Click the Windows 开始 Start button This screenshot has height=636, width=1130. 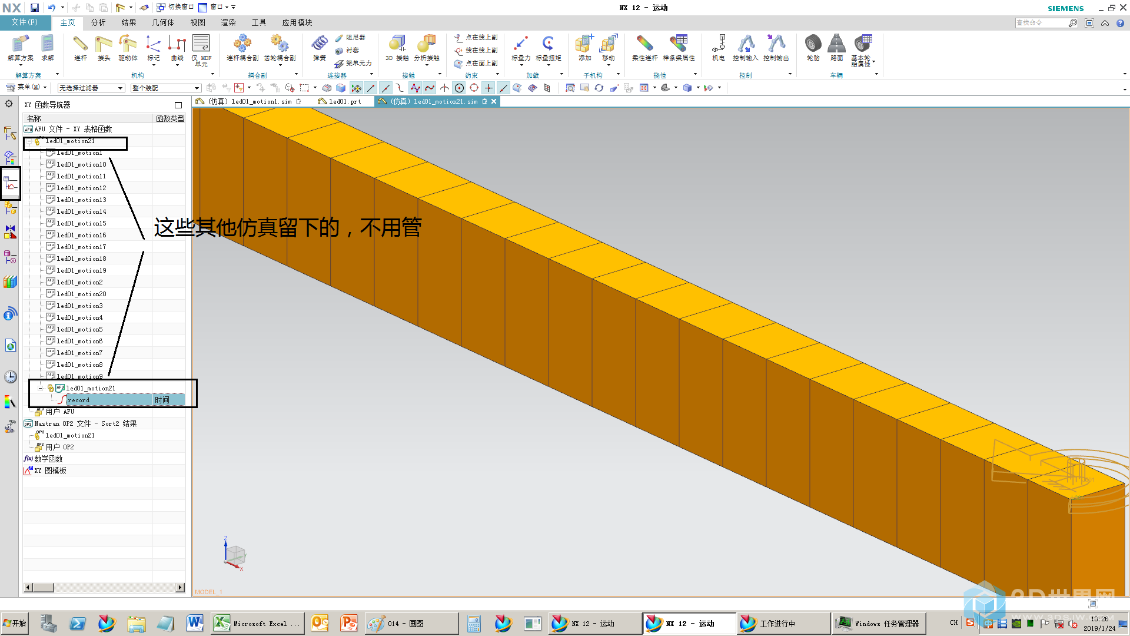15,623
